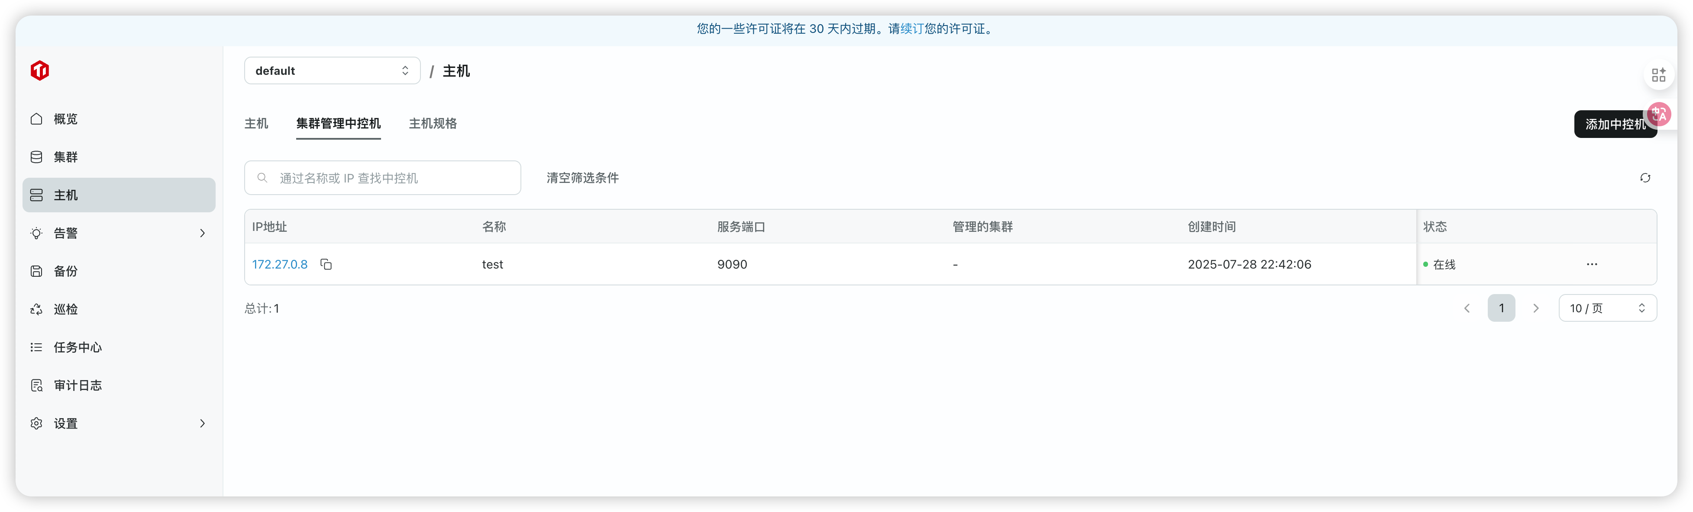Expand the 告警 sidebar submenu
This screenshot has width=1693, height=512.
pyautogui.click(x=203, y=232)
